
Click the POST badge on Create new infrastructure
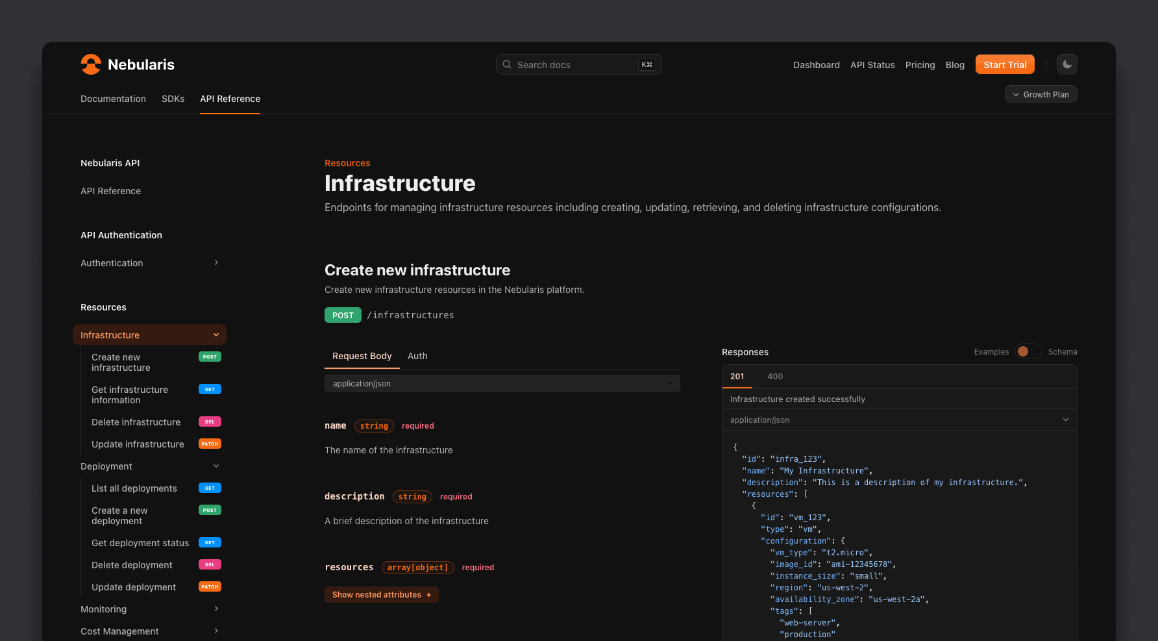click(x=209, y=357)
